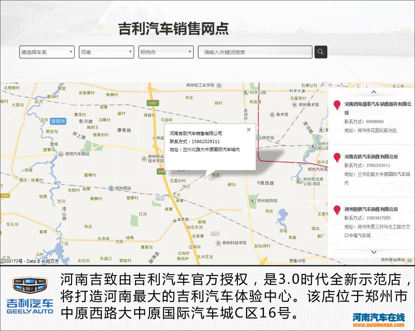Click the 郑州美术馆 museum icon on the map
The height and width of the screenshot is (331, 415).
(x=295, y=105)
